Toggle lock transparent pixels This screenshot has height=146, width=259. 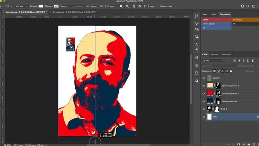tap(214, 71)
